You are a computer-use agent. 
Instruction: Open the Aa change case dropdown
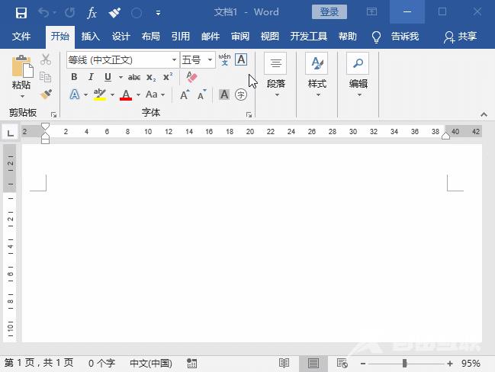click(155, 95)
